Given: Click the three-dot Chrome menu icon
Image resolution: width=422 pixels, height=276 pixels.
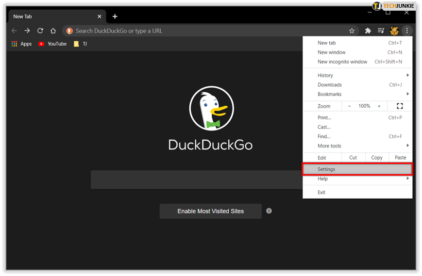Looking at the screenshot, I should coord(407,31).
